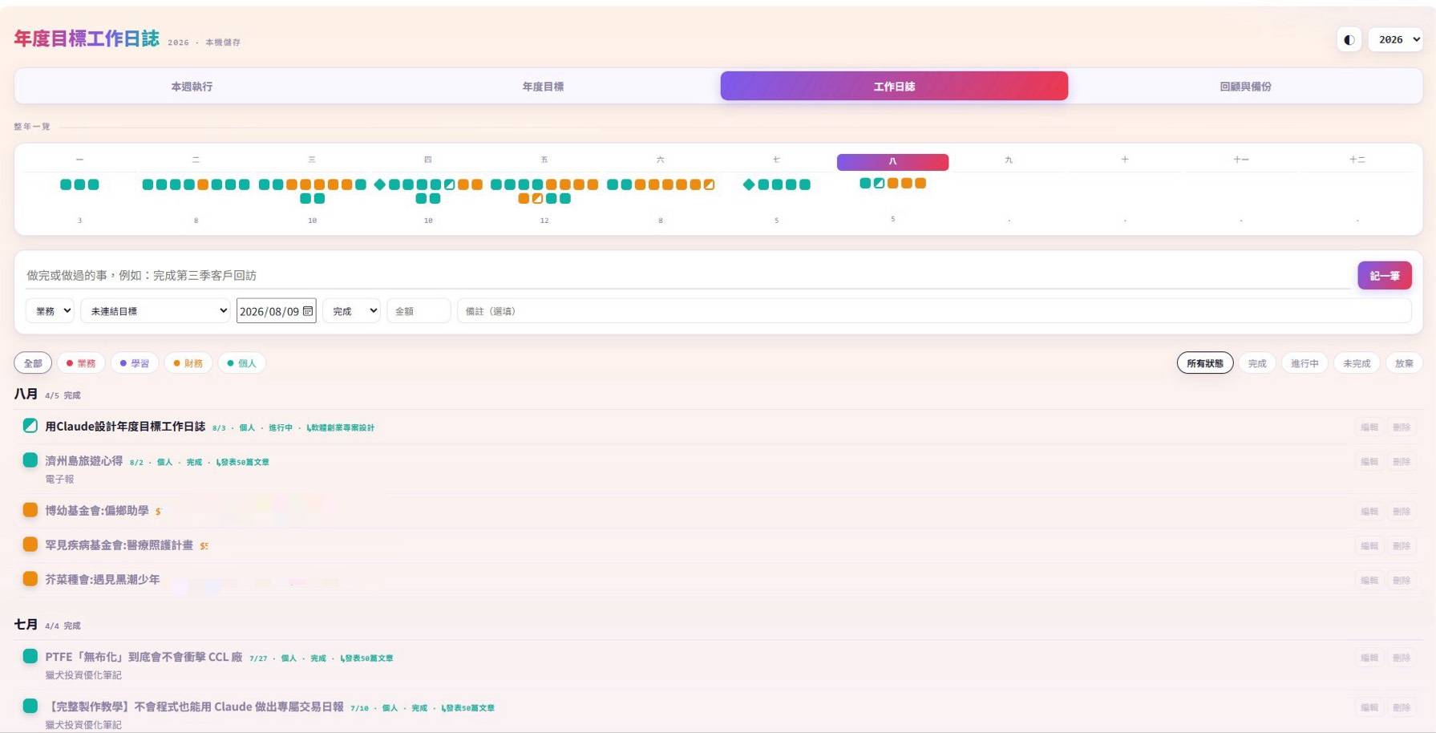Open the 業務 category dropdown in the entry form
Screen dimensions: 1436x733
pyautogui.click(x=51, y=311)
